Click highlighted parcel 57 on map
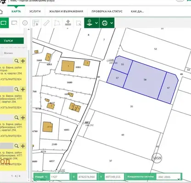Image resolution: width=191 pixels, height=183 pixels. point(117,78)
